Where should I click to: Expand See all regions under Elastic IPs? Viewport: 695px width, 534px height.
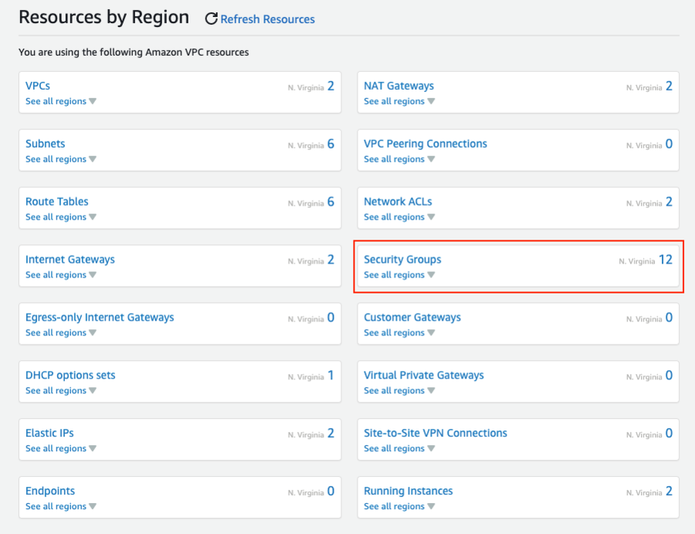tap(61, 448)
